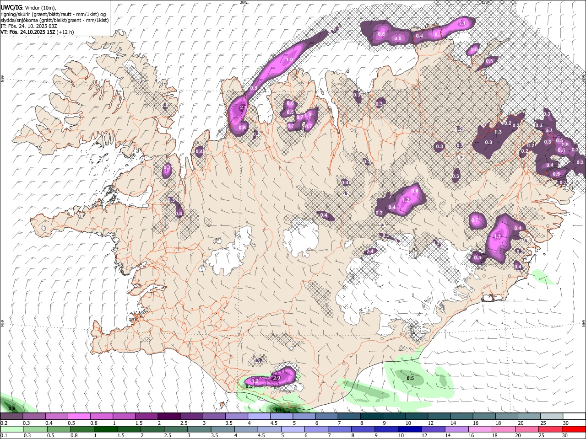Pick the dark teal snow swatch between 8 and 9
The image size is (586, 439).
point(371,416)
